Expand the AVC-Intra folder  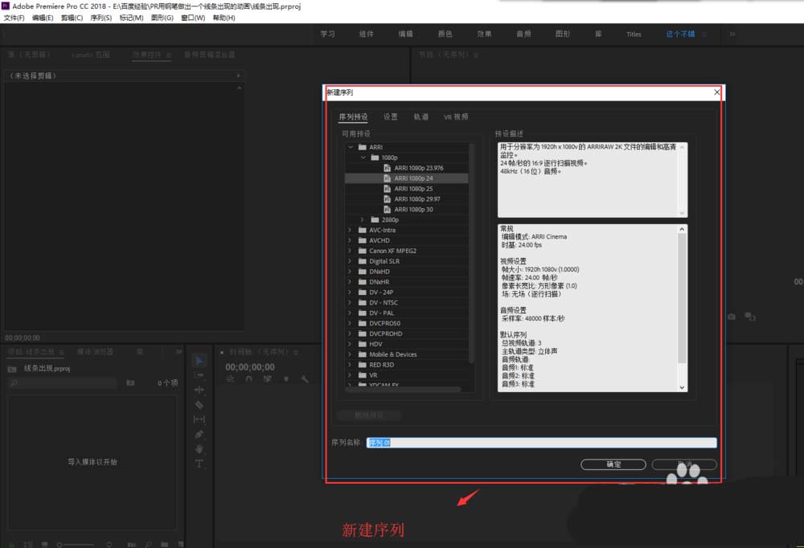[351, 230]
